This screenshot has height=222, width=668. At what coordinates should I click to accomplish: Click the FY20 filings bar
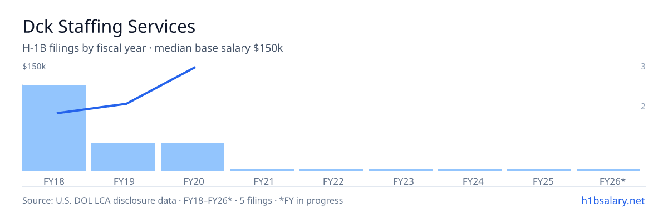pyautogui.click(x=193, y=157)
